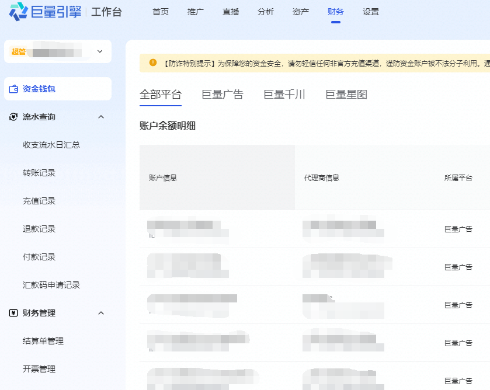Open the 资产 menu

[x=301, y=12]
